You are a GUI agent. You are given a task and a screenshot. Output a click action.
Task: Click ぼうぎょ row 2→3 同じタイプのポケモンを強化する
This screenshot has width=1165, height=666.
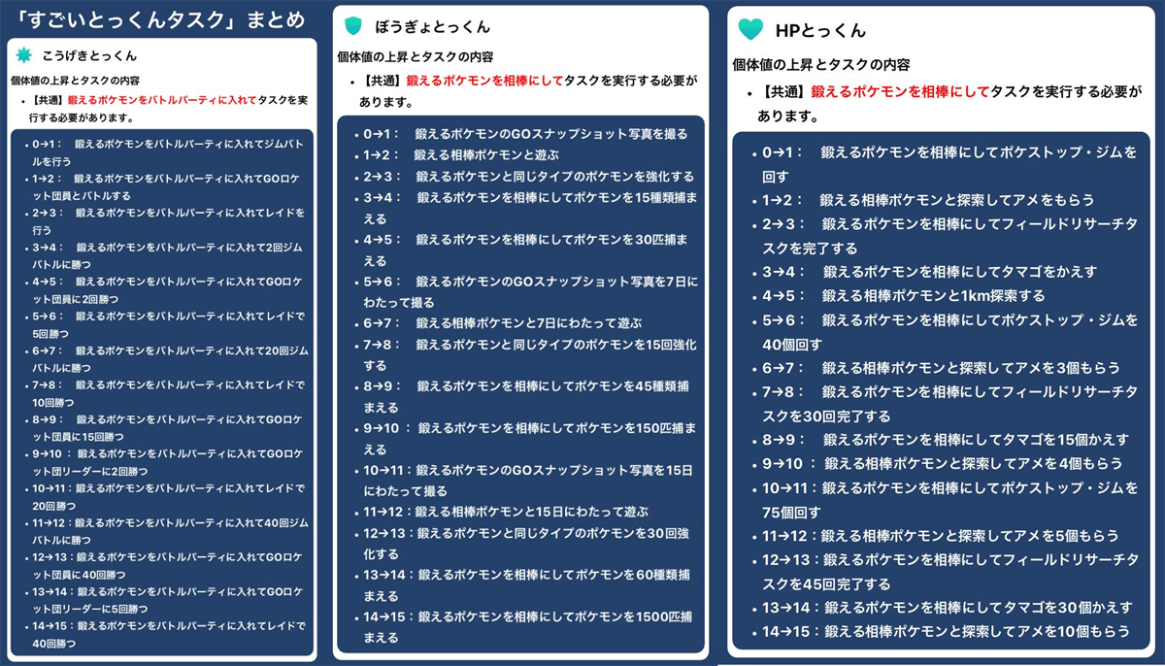530,177
